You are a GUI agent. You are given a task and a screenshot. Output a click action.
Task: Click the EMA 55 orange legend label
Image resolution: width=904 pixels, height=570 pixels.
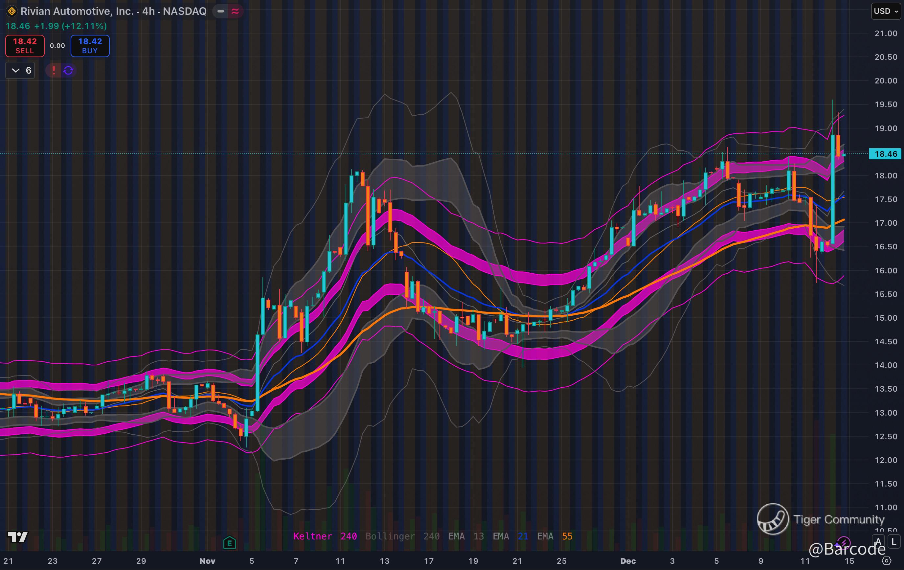[554, 536]
